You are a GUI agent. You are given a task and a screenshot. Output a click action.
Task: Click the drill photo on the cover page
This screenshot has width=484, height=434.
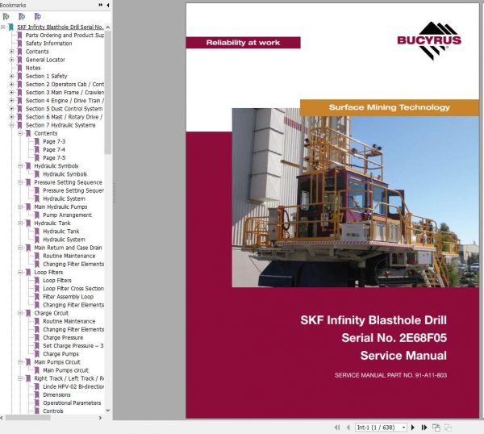pos(355,198)
